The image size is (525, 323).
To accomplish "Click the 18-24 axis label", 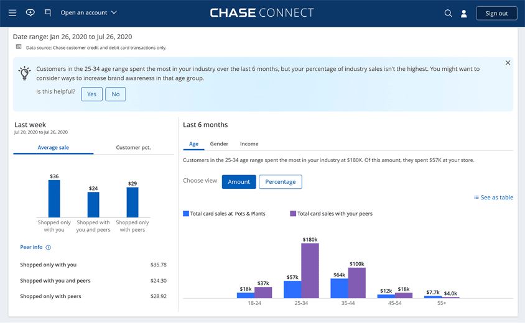I will coord(254,303).
